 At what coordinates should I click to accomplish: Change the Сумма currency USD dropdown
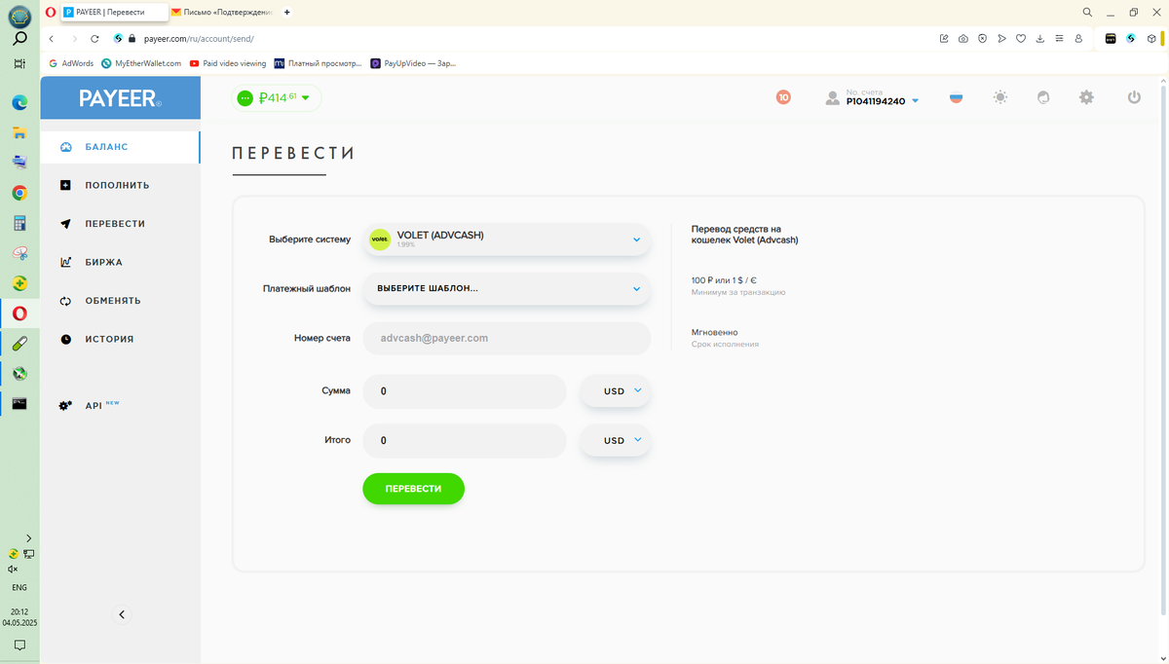click(x=615, y=390)
